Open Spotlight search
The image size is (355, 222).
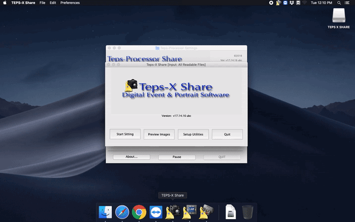[339, 3]
